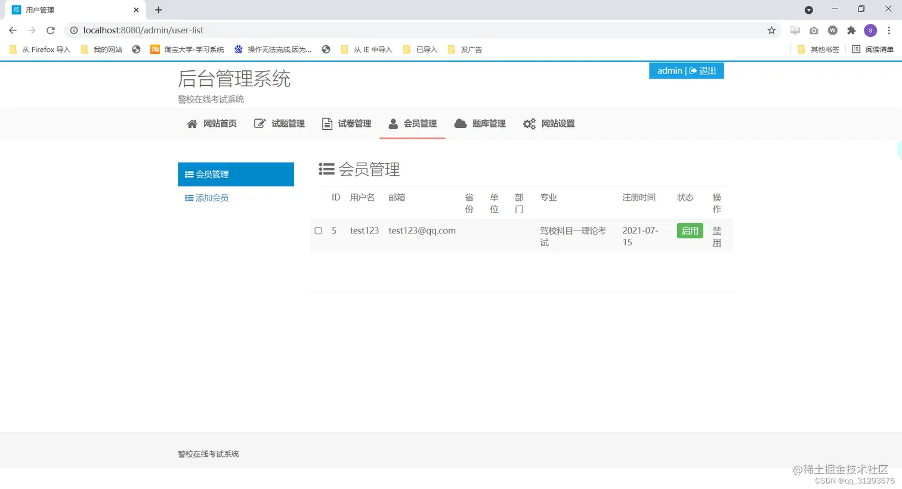Viewport: 902px width, 489px height.
Task: Open 网站首页 navigation item
Action: (212, 124)
